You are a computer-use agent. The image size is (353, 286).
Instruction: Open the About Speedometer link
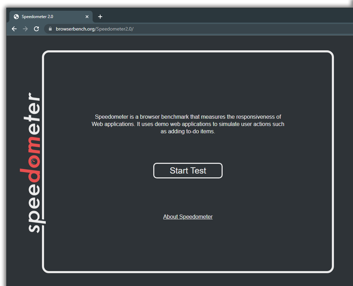pos(188,217)
